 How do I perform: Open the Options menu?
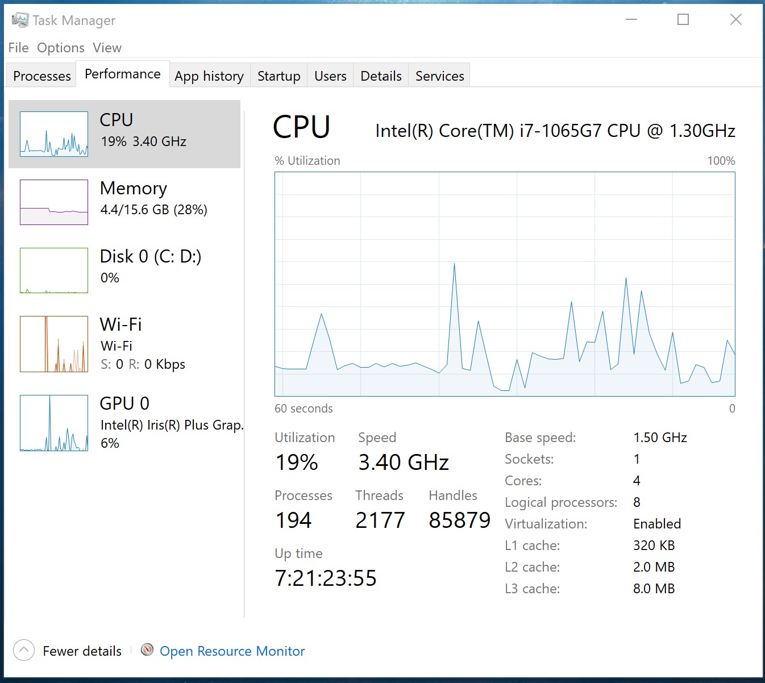pyautogui.click(x=61, y=48)
